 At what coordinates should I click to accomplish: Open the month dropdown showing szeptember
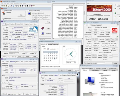(54, 49)
